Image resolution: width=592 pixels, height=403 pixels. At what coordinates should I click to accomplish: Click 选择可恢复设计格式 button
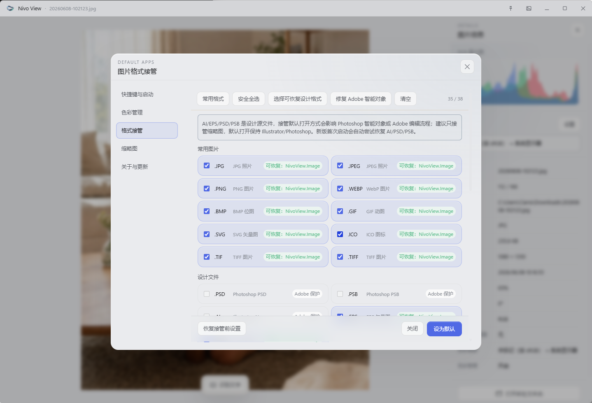click(298, 99)
